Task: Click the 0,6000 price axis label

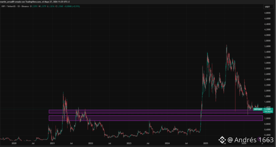Action: pyautogui.click(x=267, y=130)
